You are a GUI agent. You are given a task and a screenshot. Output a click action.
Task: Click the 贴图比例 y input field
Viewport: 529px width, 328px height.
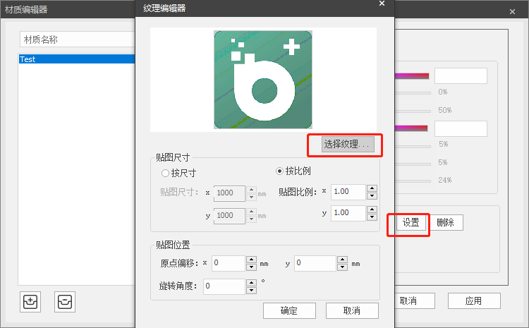click(348, 213)
